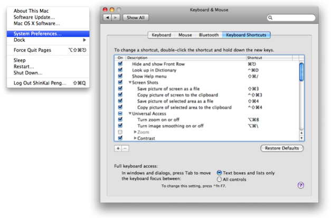The height and width of the screenshot is (218, 331).
Task: Click the Show All button
Action: [x=136, y=17]
